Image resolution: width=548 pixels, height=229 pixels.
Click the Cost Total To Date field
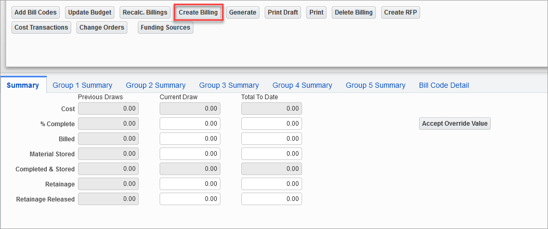click(271, 109)
